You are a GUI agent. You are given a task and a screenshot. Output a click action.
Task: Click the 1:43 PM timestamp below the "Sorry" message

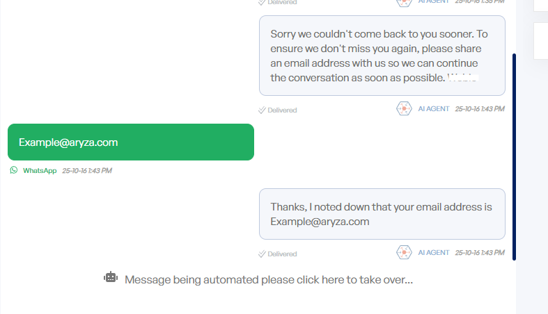pyautogui.click(x=480, y=109)
